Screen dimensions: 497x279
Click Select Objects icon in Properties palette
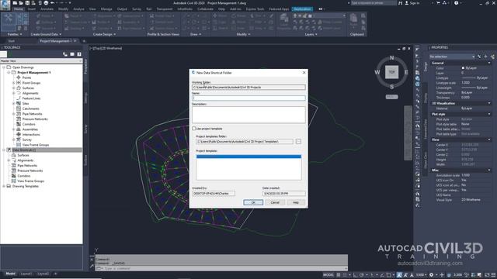485,57
